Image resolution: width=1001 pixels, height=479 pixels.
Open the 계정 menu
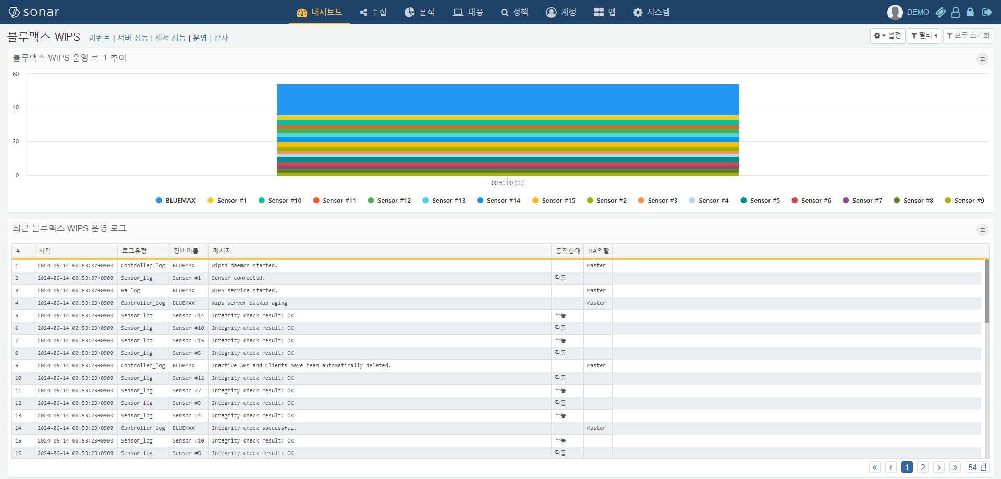click(561, 12)
